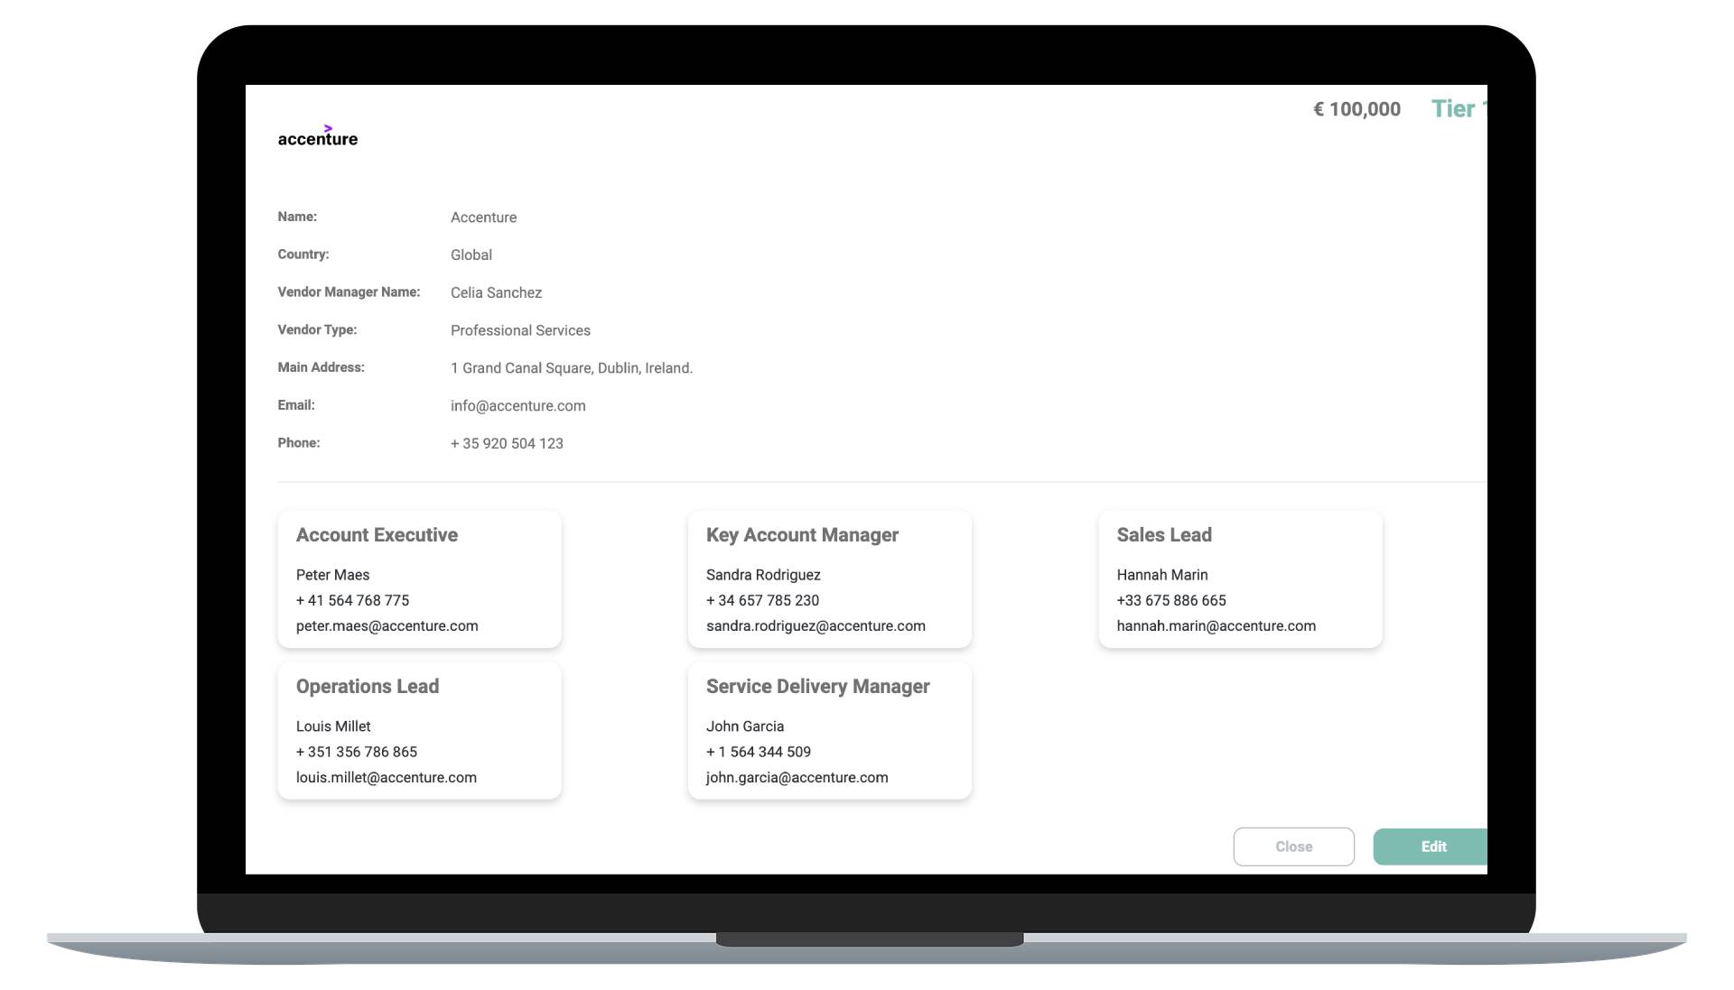1734x990 pixels.
Task: Click the Vendor Type: label
Action: click(x=317, y=330)
